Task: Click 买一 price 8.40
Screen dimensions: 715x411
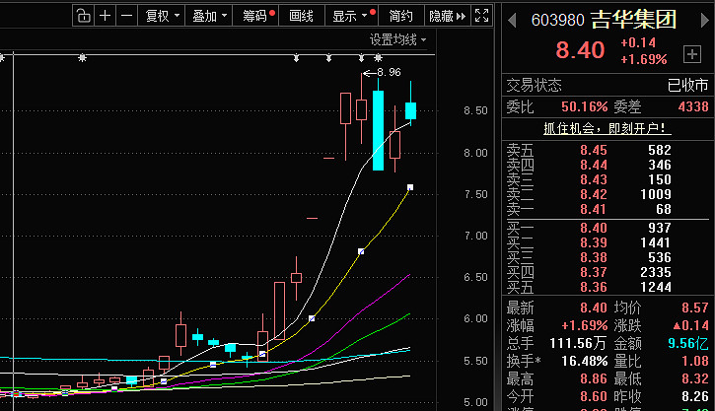Action: pyautogui.click(x=594, y=228)
